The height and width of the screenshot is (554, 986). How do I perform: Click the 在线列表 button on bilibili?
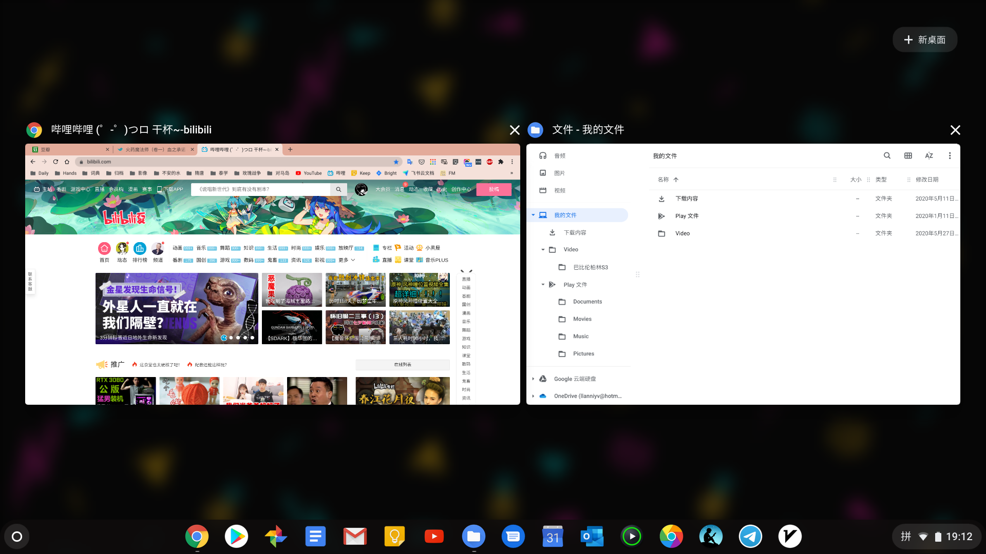(x=403, y=365)
